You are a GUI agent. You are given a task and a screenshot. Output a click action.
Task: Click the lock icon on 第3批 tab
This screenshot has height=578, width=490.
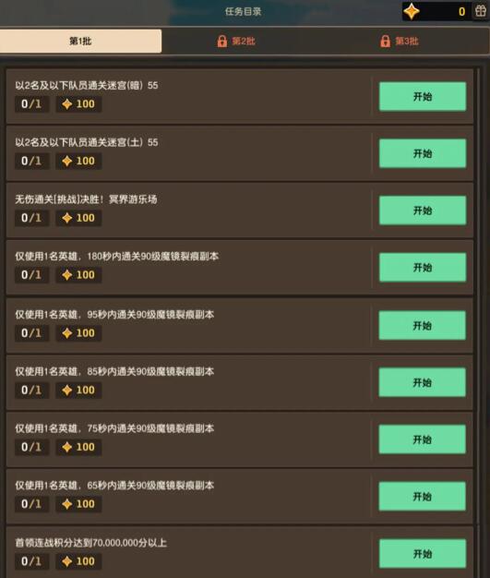tap(385, 41)
